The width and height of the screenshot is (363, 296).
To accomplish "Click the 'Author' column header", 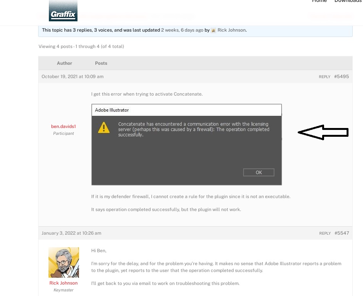I will click(x=65, y=63).
